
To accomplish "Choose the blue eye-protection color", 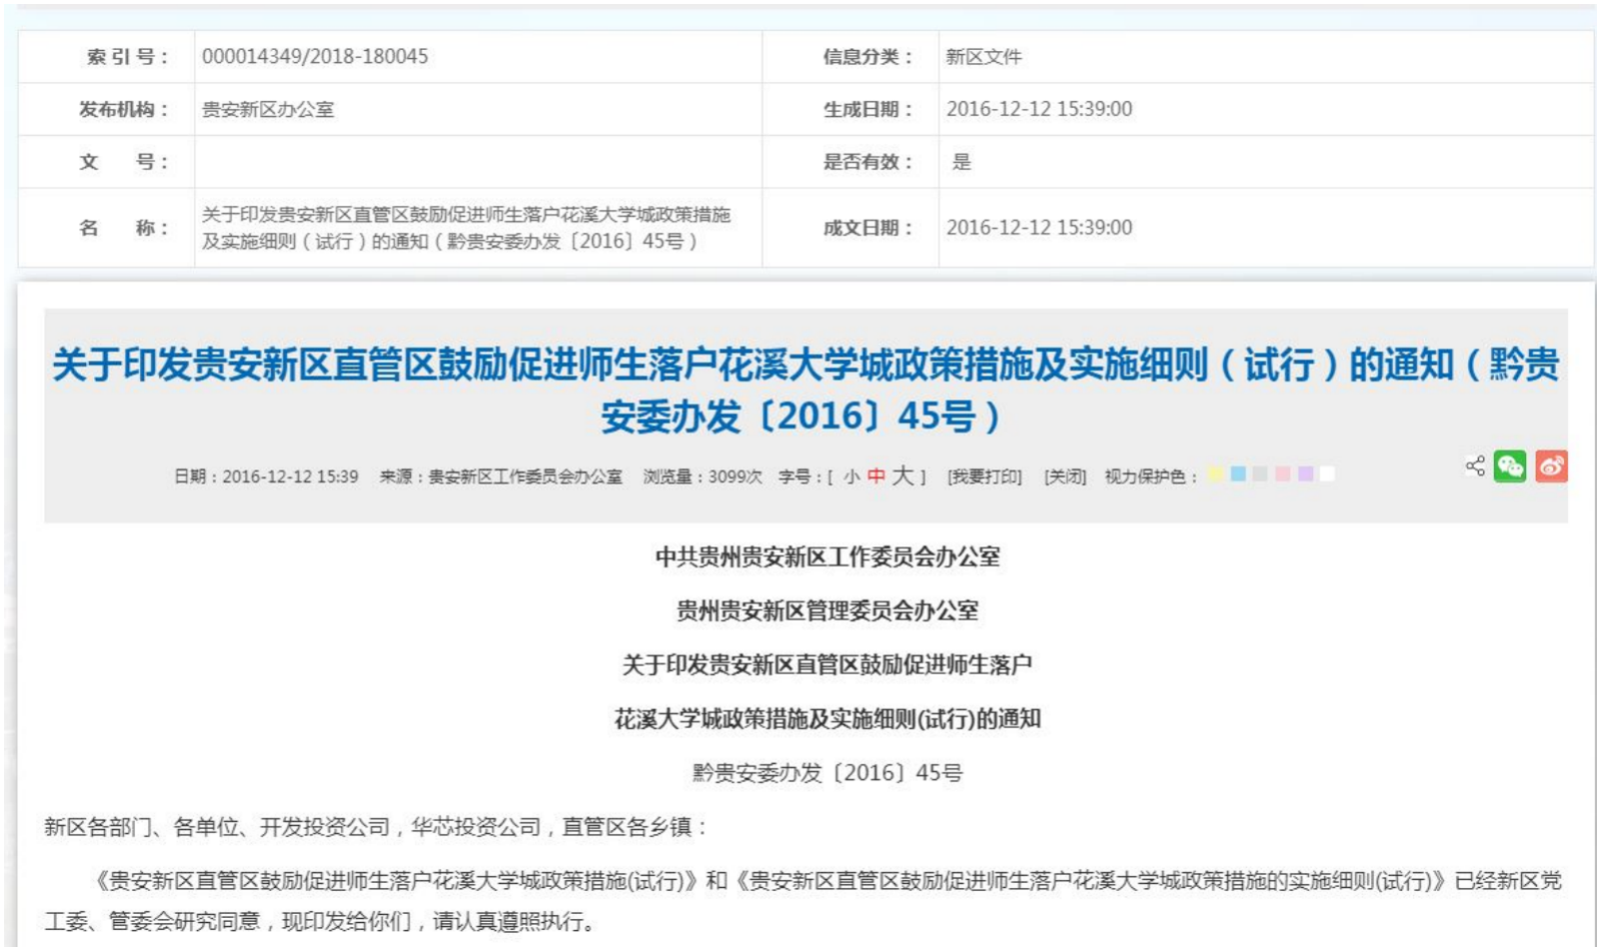I will pos(1238,473).
